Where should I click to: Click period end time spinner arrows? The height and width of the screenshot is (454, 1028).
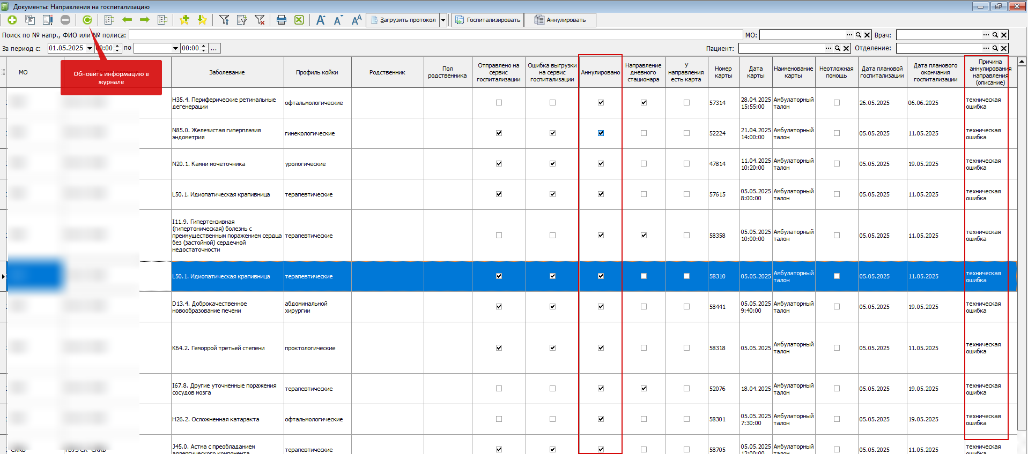204,48
